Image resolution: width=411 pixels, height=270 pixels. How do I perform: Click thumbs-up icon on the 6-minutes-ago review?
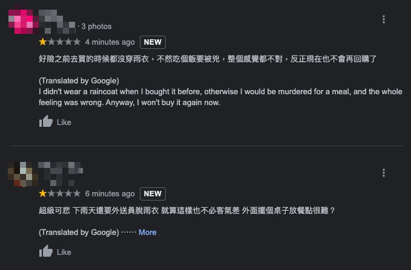point(46,252)
